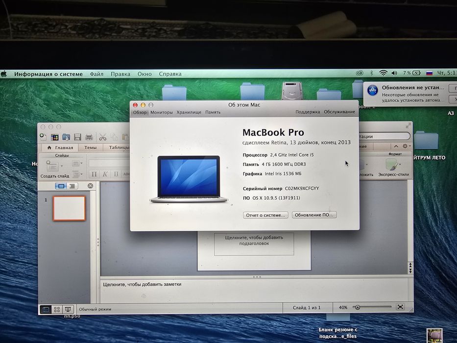The width and height of the screenshot is (457, 343).
Task: Collapse the ribbon with the chevron arrow
Action: pyautogui.click(x=396, y=146)
